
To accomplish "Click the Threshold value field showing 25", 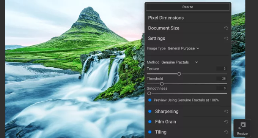I will click(222, 79).
